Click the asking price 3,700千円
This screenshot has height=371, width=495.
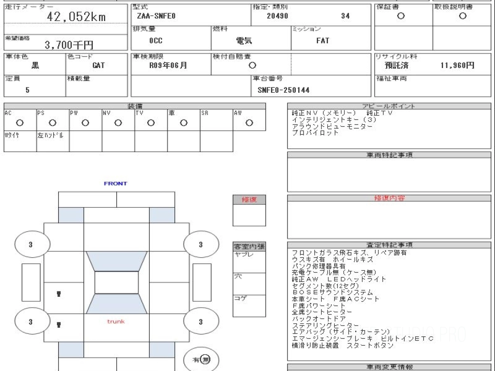point(69,45)
